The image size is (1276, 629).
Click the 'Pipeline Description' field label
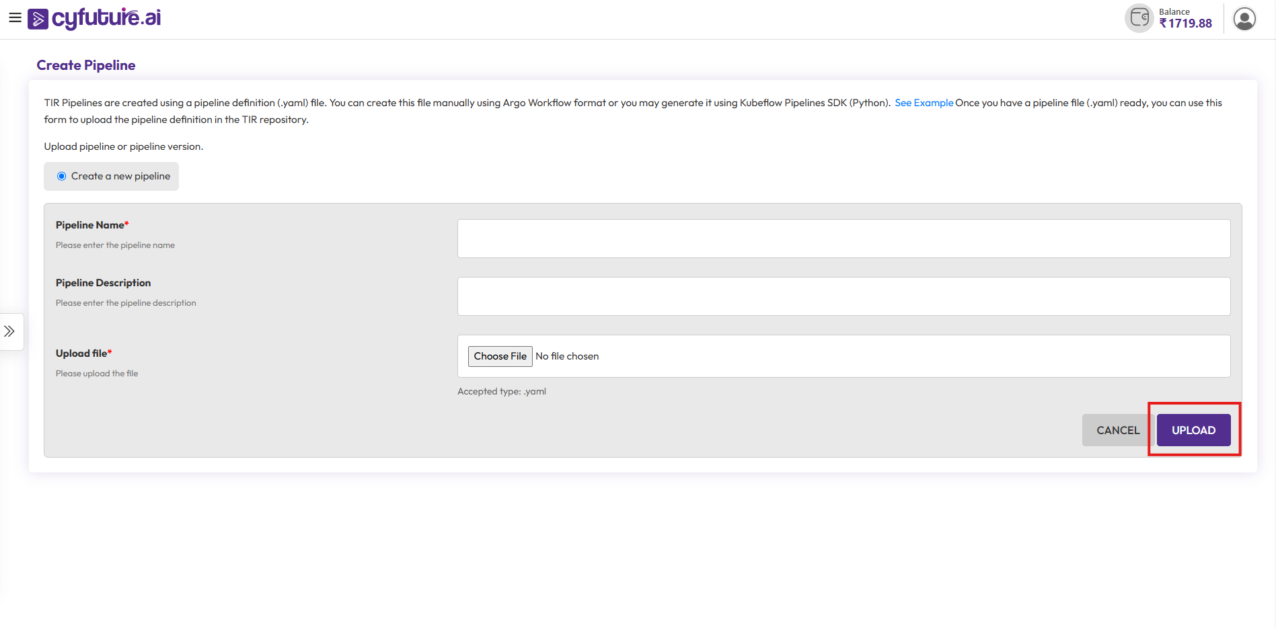(x=103, y=283)
